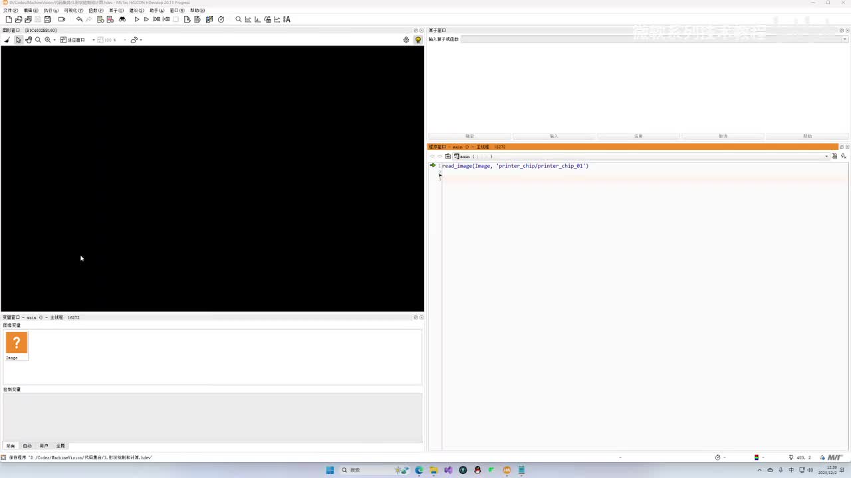
Task: Open the OCR training file browser icon
Action: 287,19
